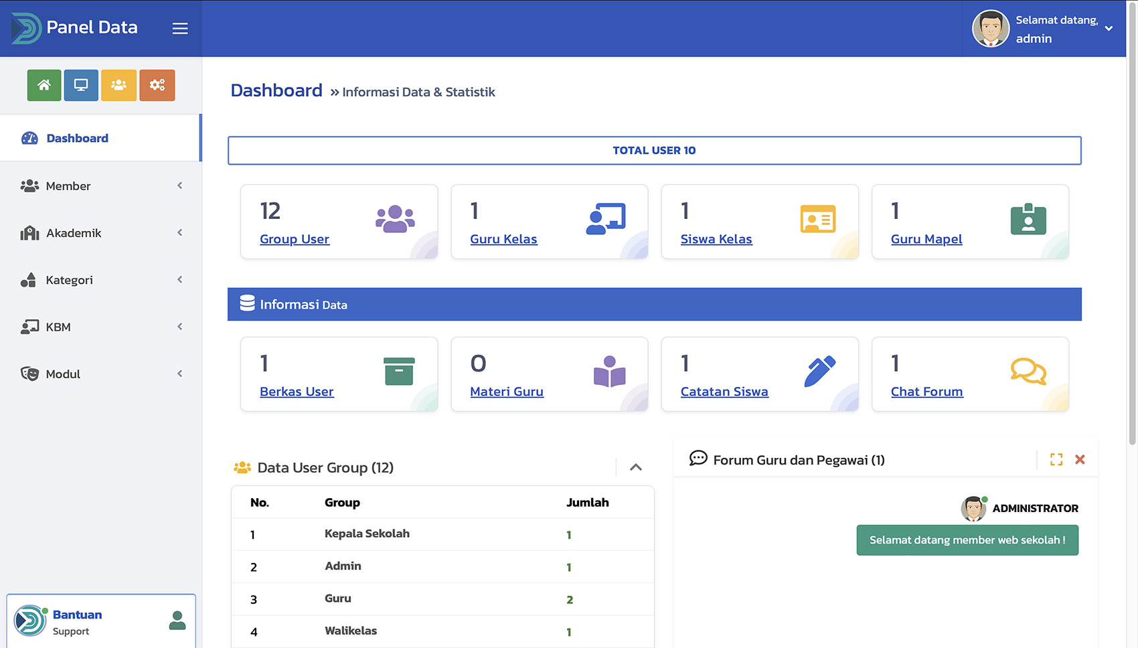Click the chat bubbles icon on Chat Forum card
Screen dimensions: 1138x648
(1028, 371)
